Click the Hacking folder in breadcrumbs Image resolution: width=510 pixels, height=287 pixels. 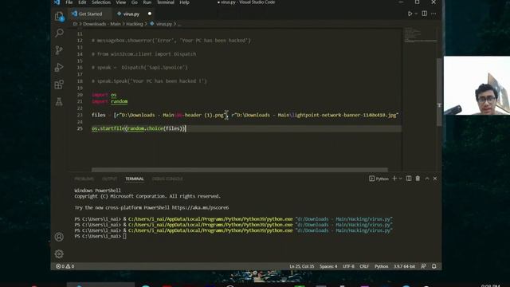click(135, 24)
